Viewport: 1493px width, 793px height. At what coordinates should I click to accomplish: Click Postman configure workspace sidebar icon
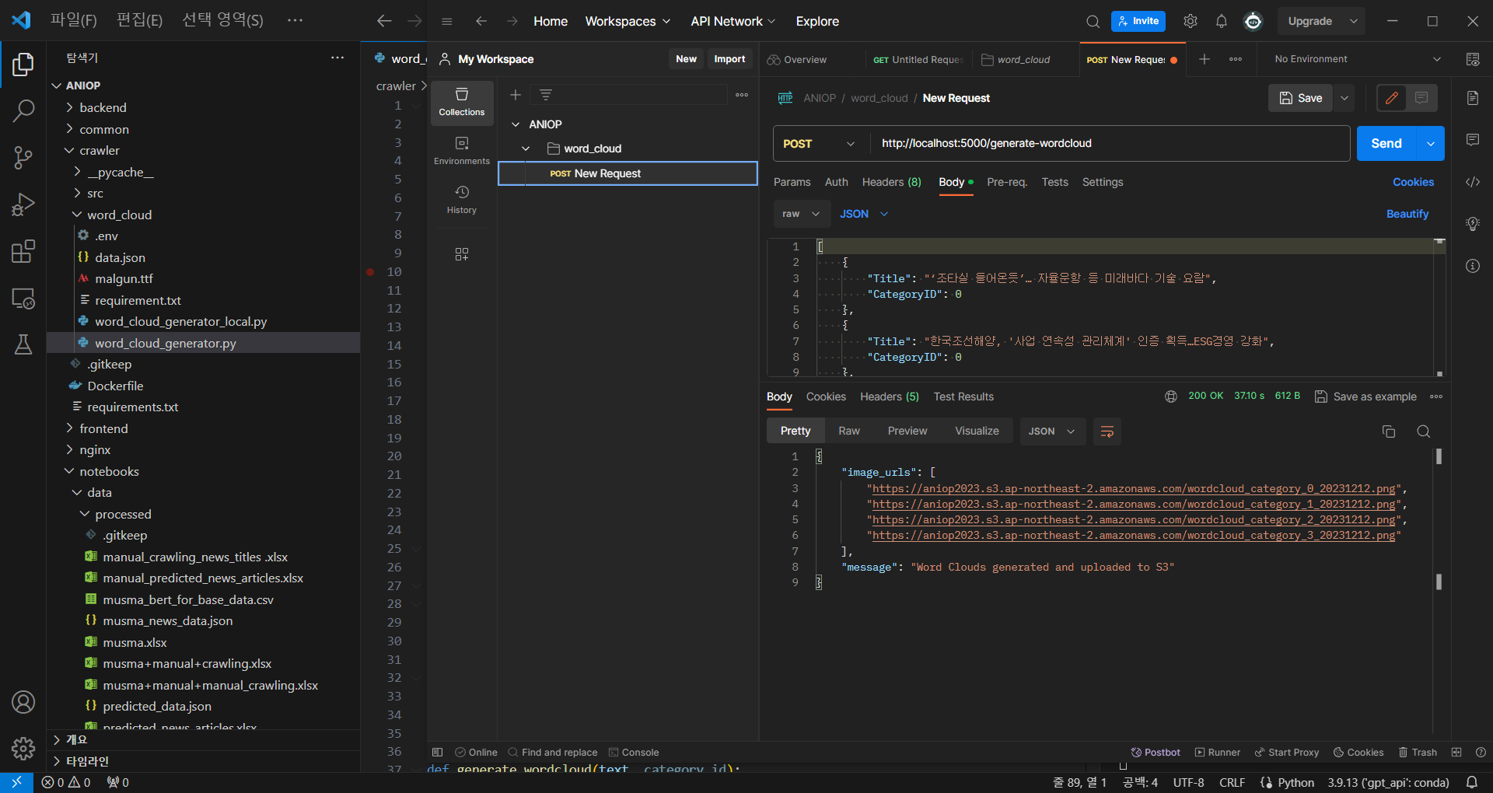point(462,254)
